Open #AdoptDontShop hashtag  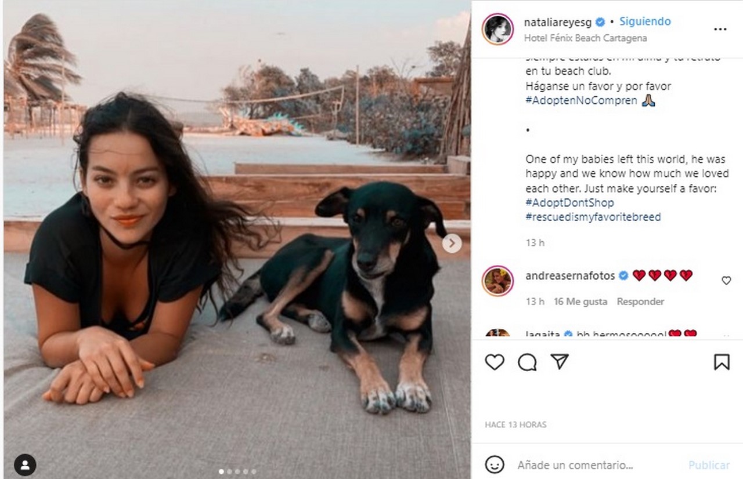tap(569, 203)
